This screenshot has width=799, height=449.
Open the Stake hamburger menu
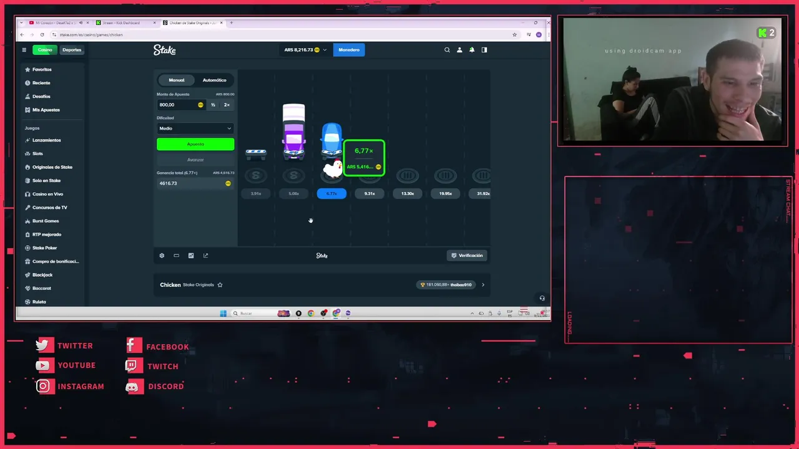click(x=24, y=50)
